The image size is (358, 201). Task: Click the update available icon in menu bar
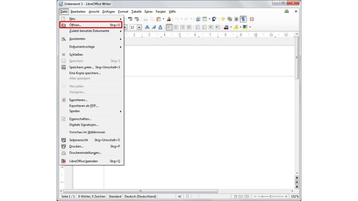(287, 11)
